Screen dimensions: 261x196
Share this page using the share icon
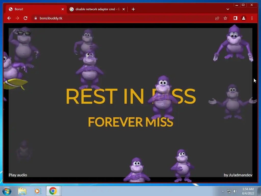pos(217,18)
